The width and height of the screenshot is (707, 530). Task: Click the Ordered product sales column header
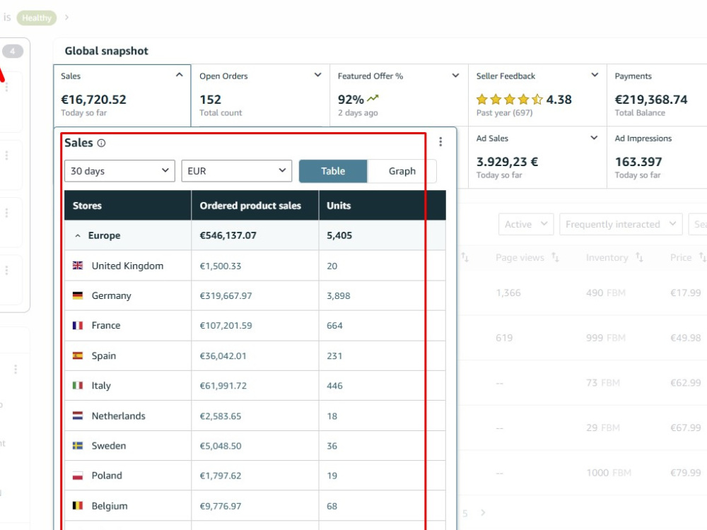click(250, 206)
